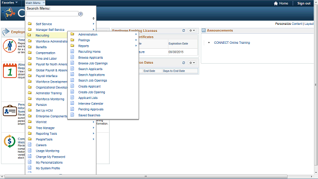Click the Time person icon
The image size is (318, 179).
tap(9, 46)
